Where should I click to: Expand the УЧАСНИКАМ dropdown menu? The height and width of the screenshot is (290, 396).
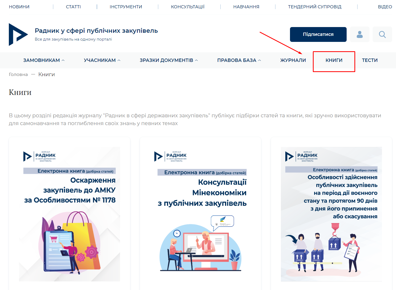click(102, 60)
